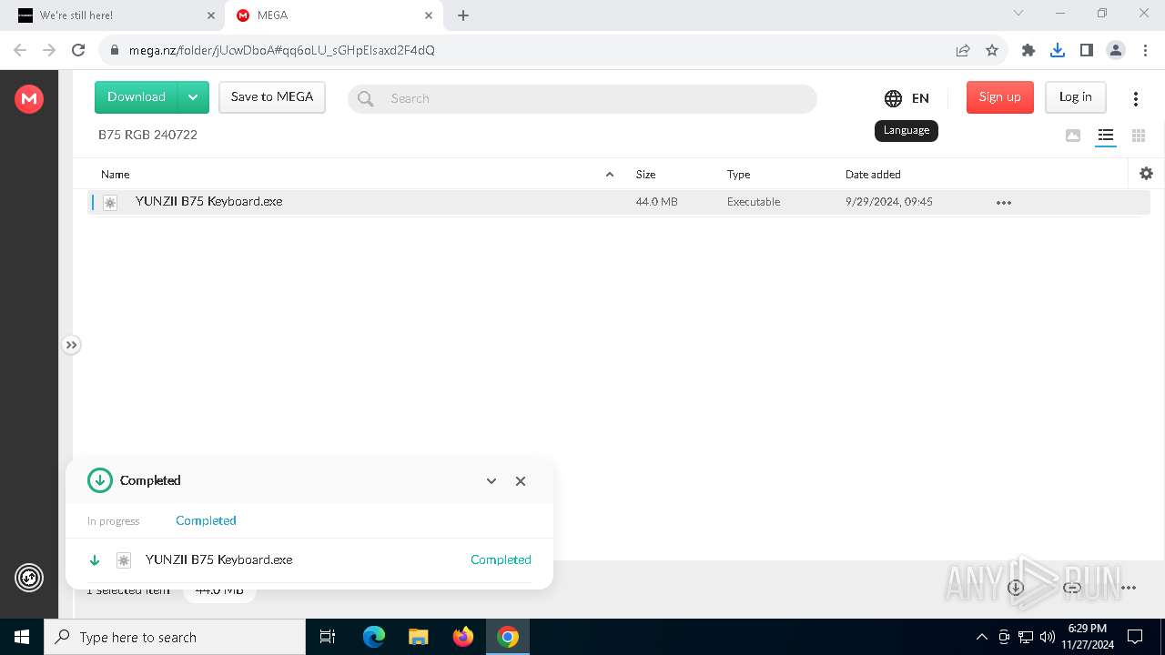Open volume control in system tray
Screen dimensions: 1165x655
pos(1048,637)
